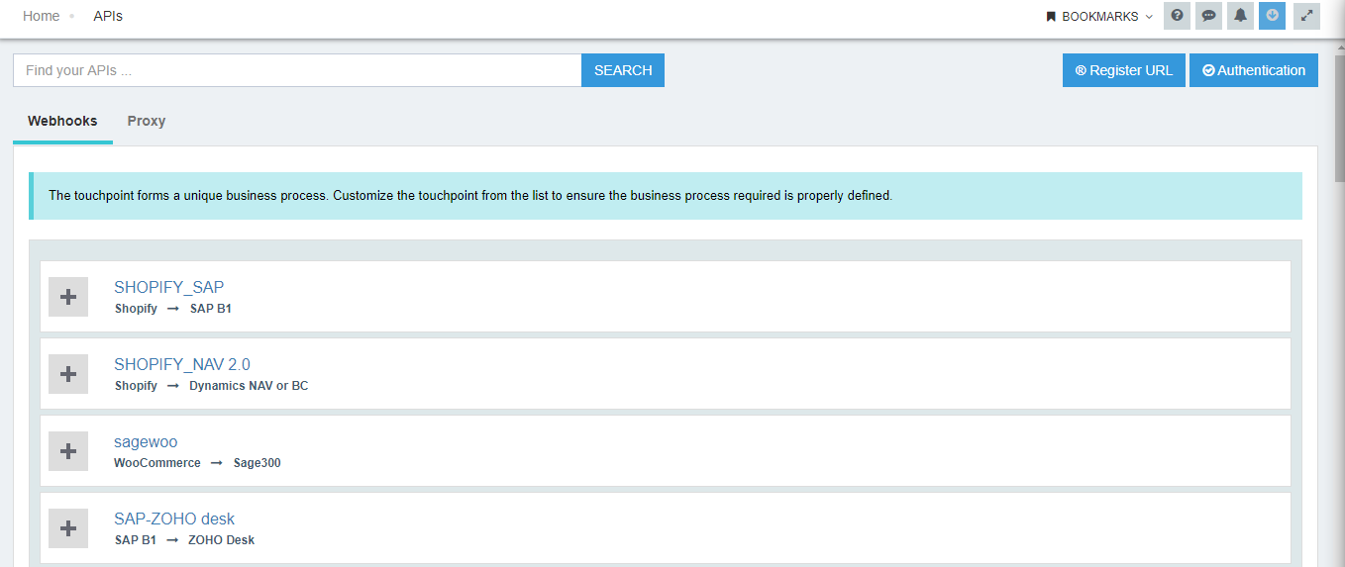Expand the sagewoo touchpoint plus button

[x=68, y=451]
